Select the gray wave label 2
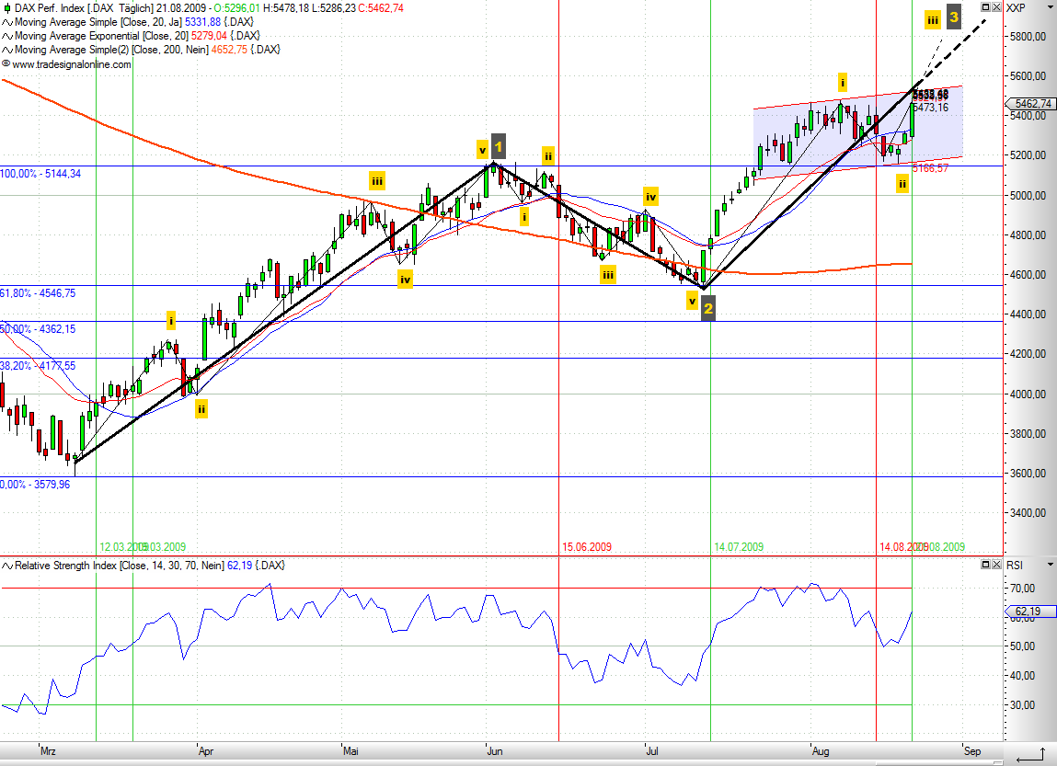This screenshot has height=766, width=1057. pos(707,309)
